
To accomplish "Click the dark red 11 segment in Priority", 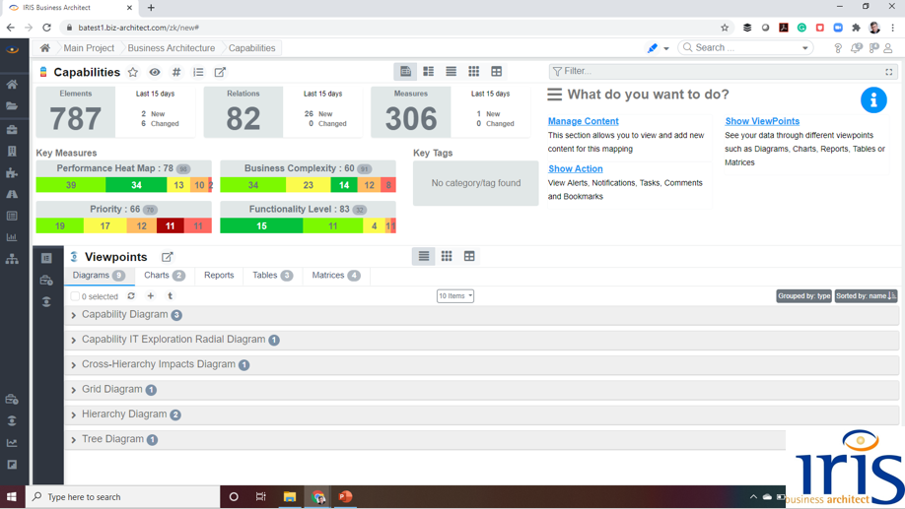I will tap(171, 226).
